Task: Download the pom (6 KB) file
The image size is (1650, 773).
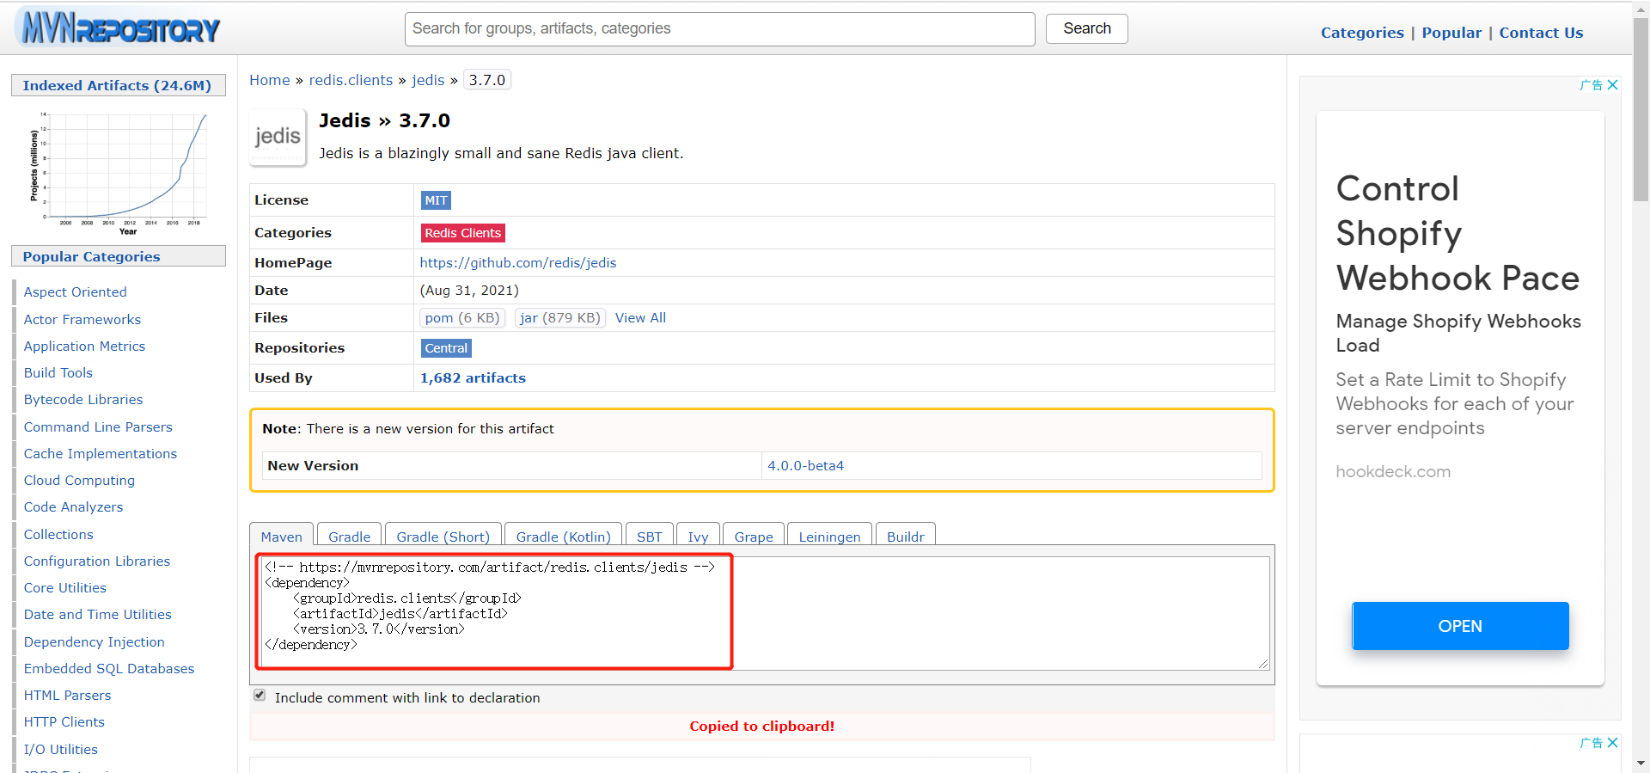Action: [x=461, y=318]
